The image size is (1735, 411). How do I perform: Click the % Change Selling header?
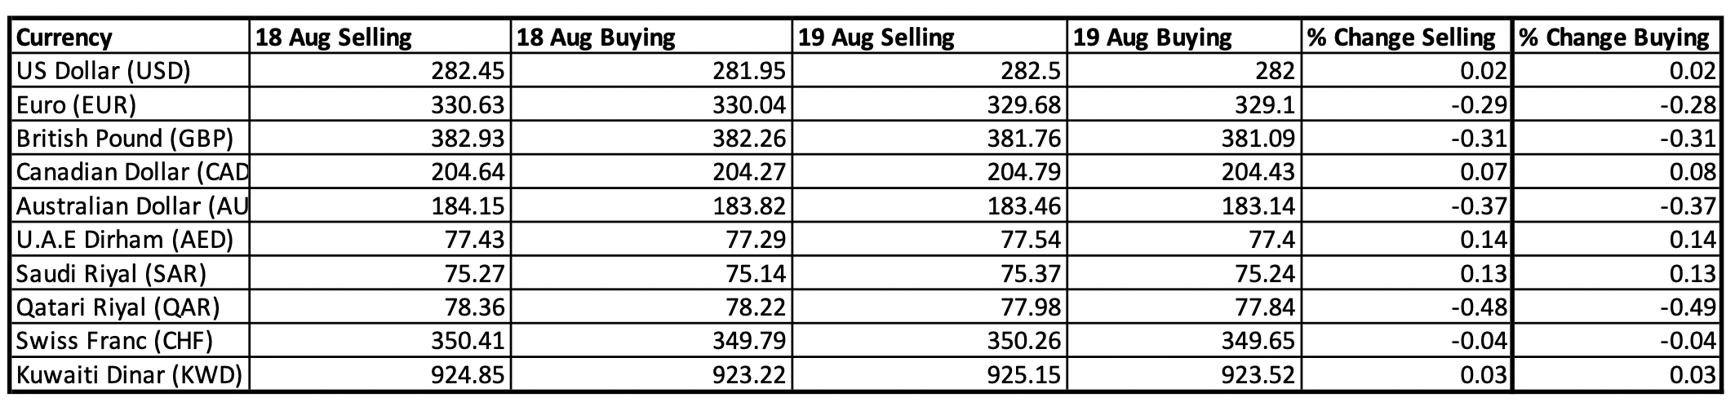click(1406, 38)
